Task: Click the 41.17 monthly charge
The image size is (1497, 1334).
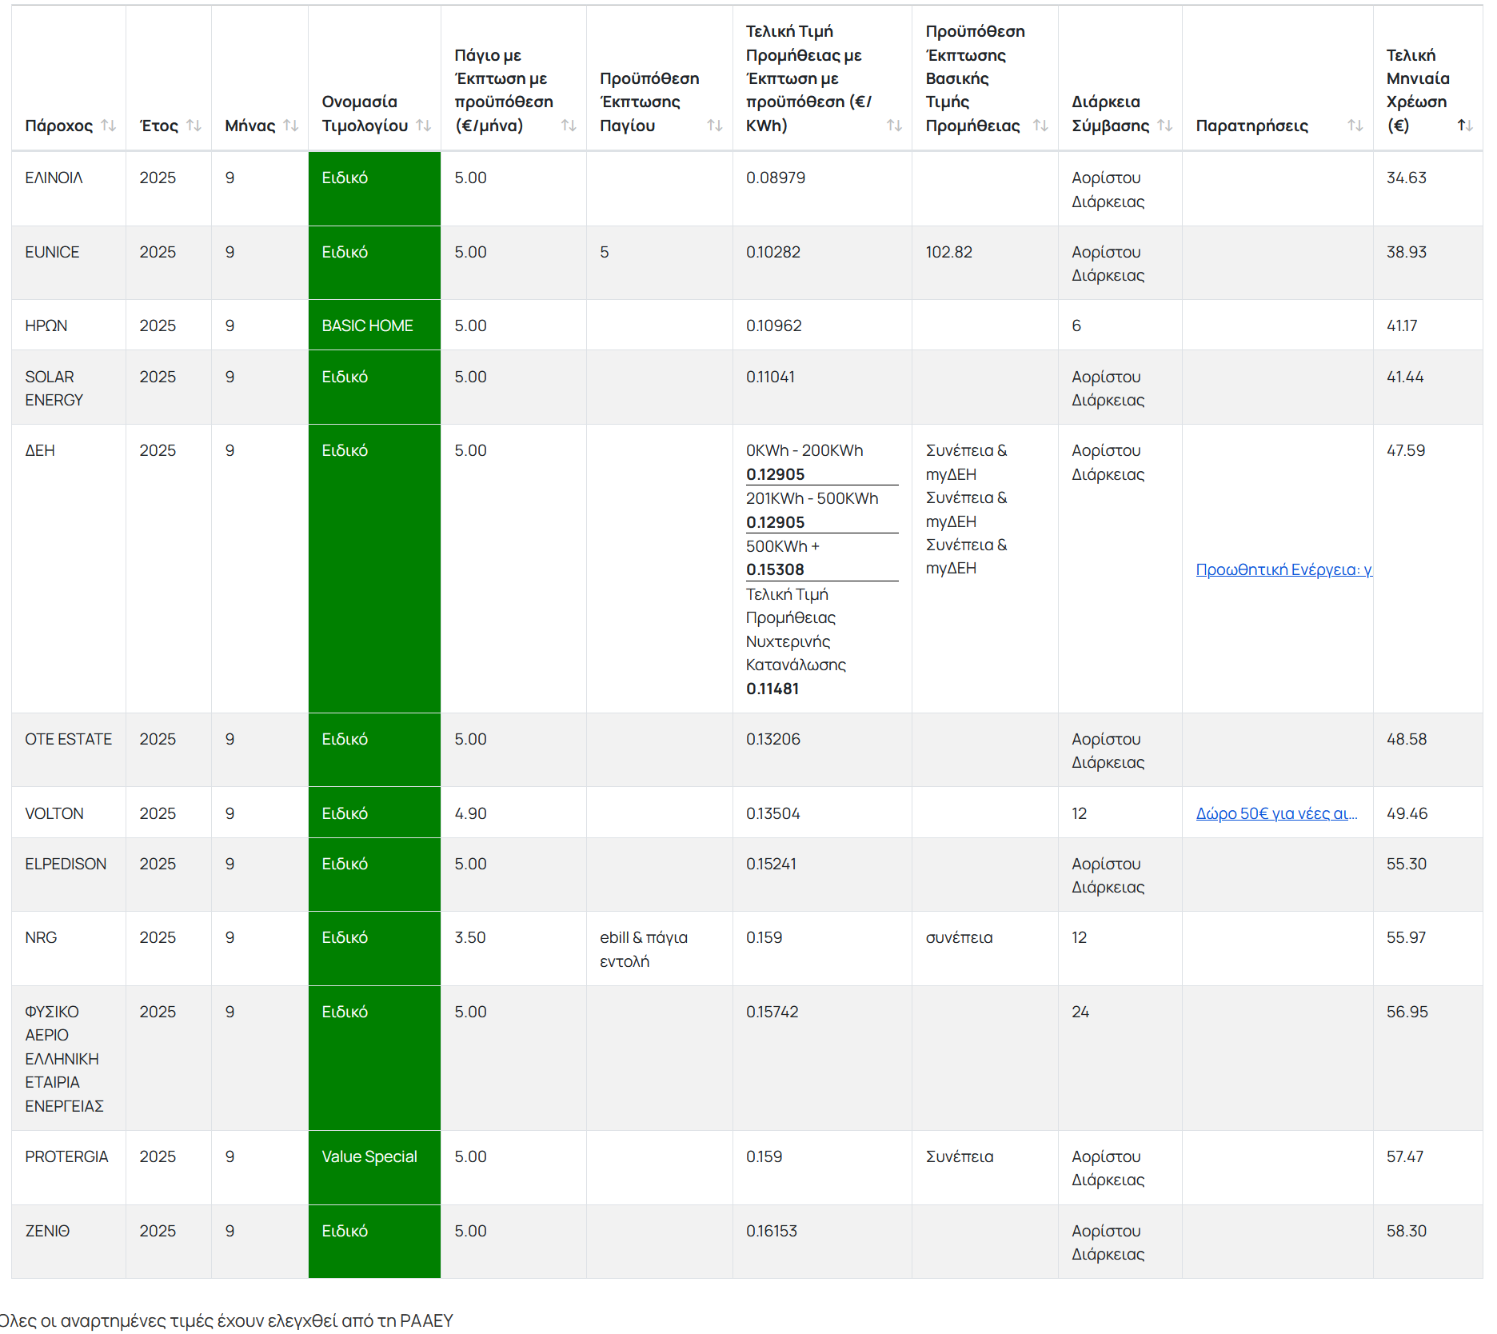Action: pos(1402,326)
